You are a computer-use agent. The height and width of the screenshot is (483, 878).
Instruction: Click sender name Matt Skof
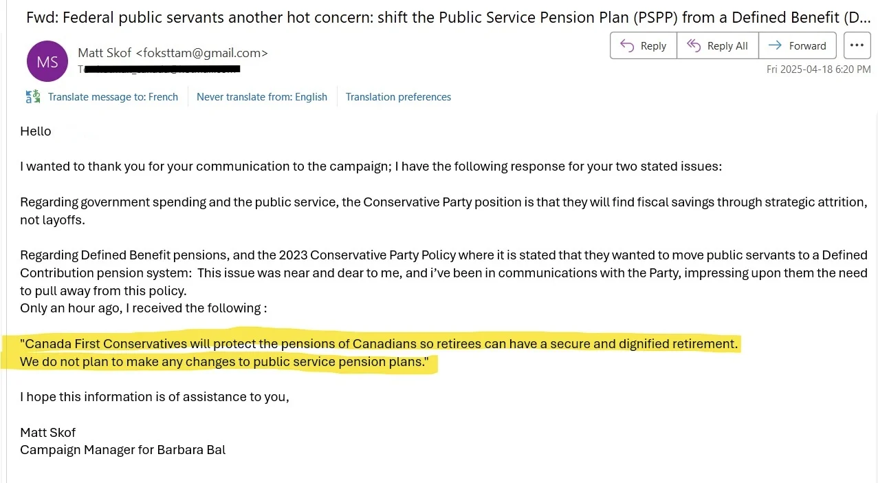click(x=105, y=53)
